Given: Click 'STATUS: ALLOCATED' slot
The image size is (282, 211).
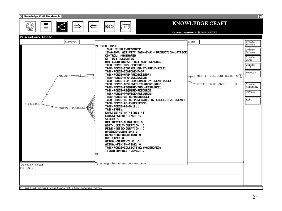Looking at the screenshot, I should click(x=120, y=59).
